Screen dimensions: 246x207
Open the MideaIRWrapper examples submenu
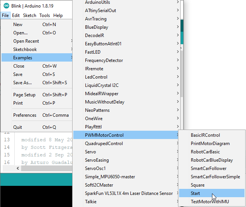[127, 94]
